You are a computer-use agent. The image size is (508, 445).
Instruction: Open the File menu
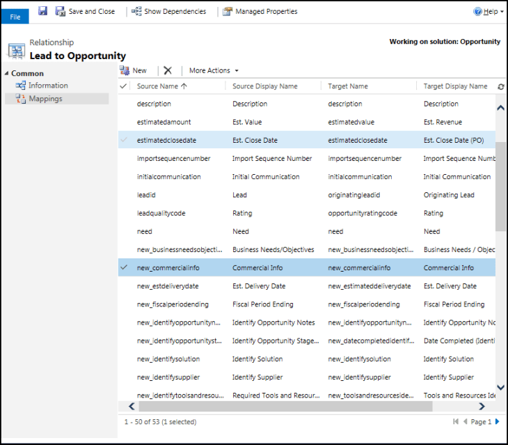[x=15, y=16]
